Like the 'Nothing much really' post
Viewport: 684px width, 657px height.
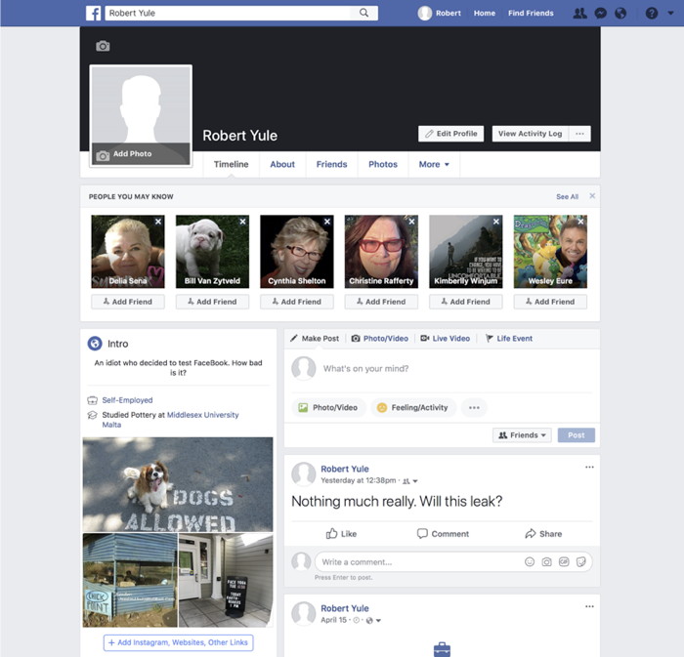pyautogui.click(x=341, y=534)
